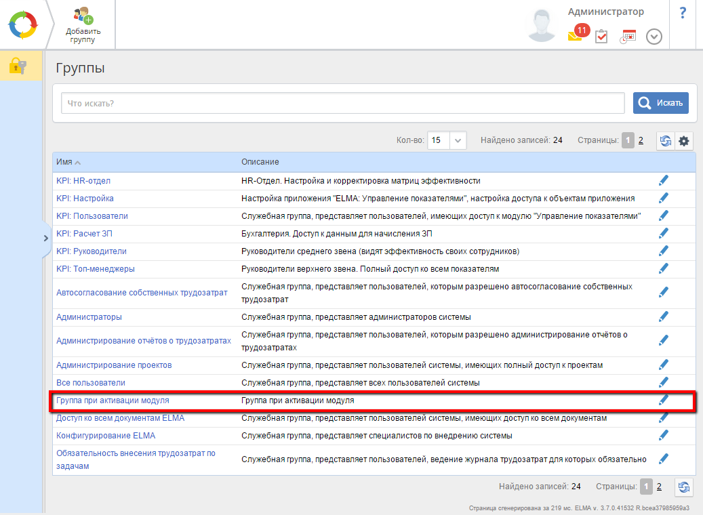
Task: Open the messages envelope with 11 badge
Action: [x=577, y=35]
